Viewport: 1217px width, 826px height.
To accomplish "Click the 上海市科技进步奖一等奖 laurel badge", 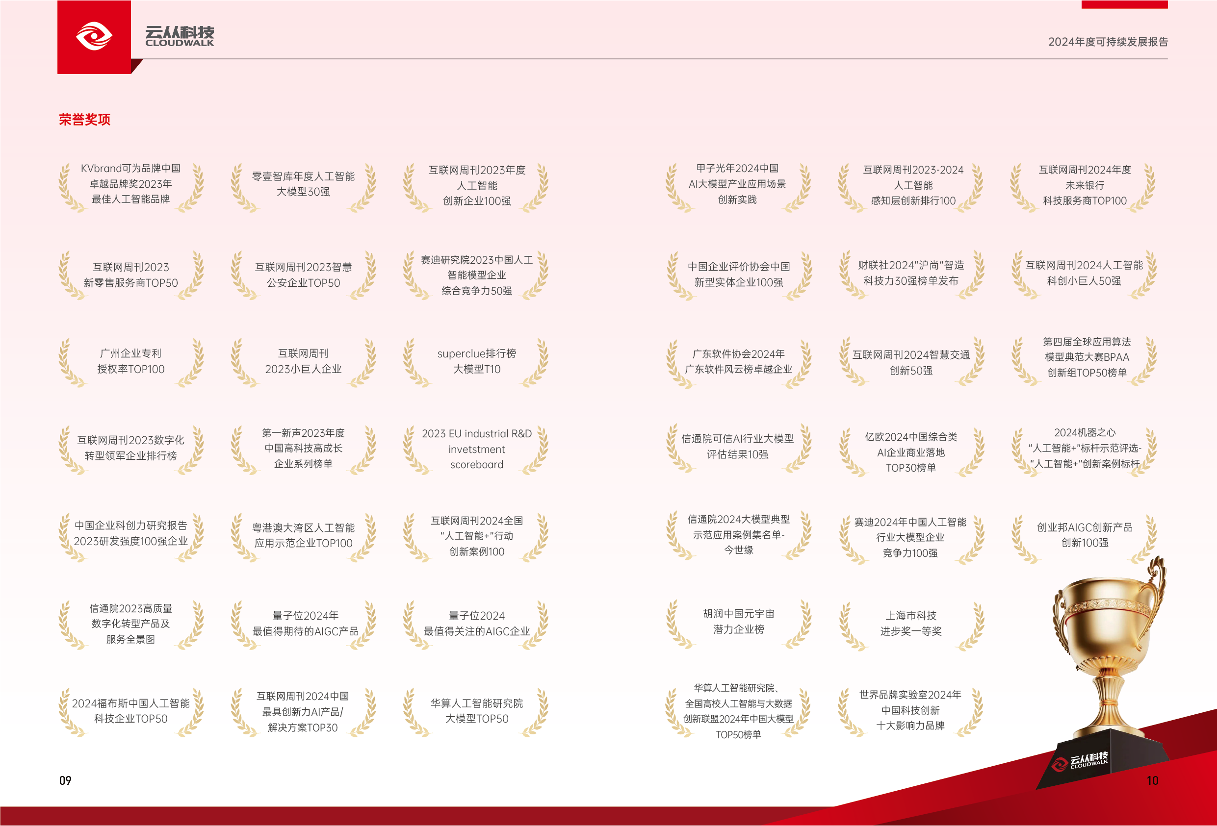I will 910,623.
